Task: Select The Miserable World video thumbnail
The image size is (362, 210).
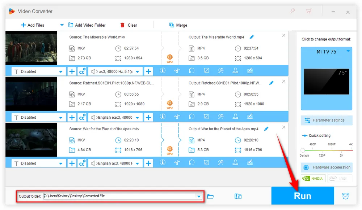Action: 31,48
